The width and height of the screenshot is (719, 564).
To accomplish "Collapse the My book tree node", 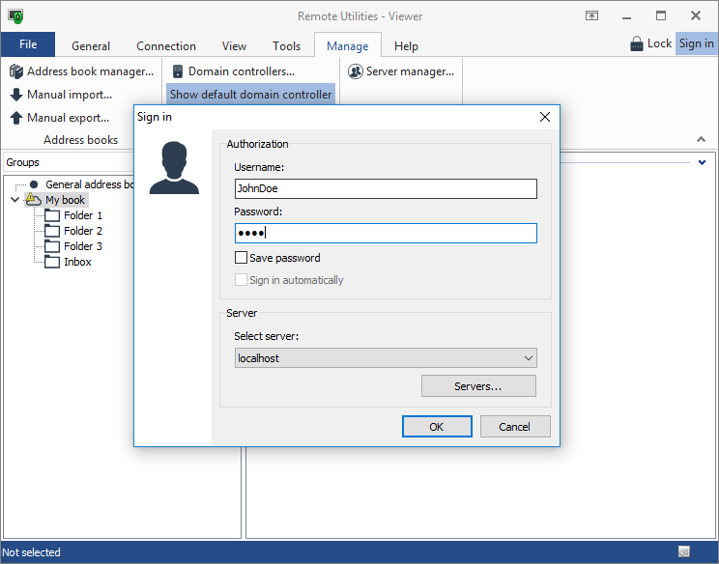I will click(x=15, y=200).
